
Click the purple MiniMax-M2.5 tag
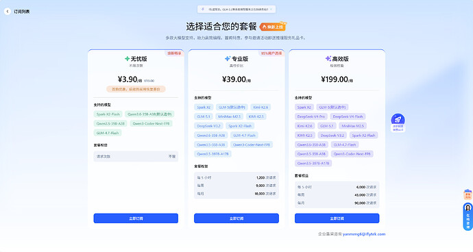[x=352, y=126]
